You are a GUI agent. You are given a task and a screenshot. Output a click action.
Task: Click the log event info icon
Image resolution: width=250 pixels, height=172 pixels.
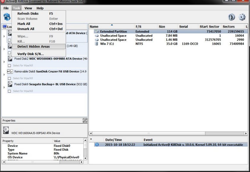[97, 145]
